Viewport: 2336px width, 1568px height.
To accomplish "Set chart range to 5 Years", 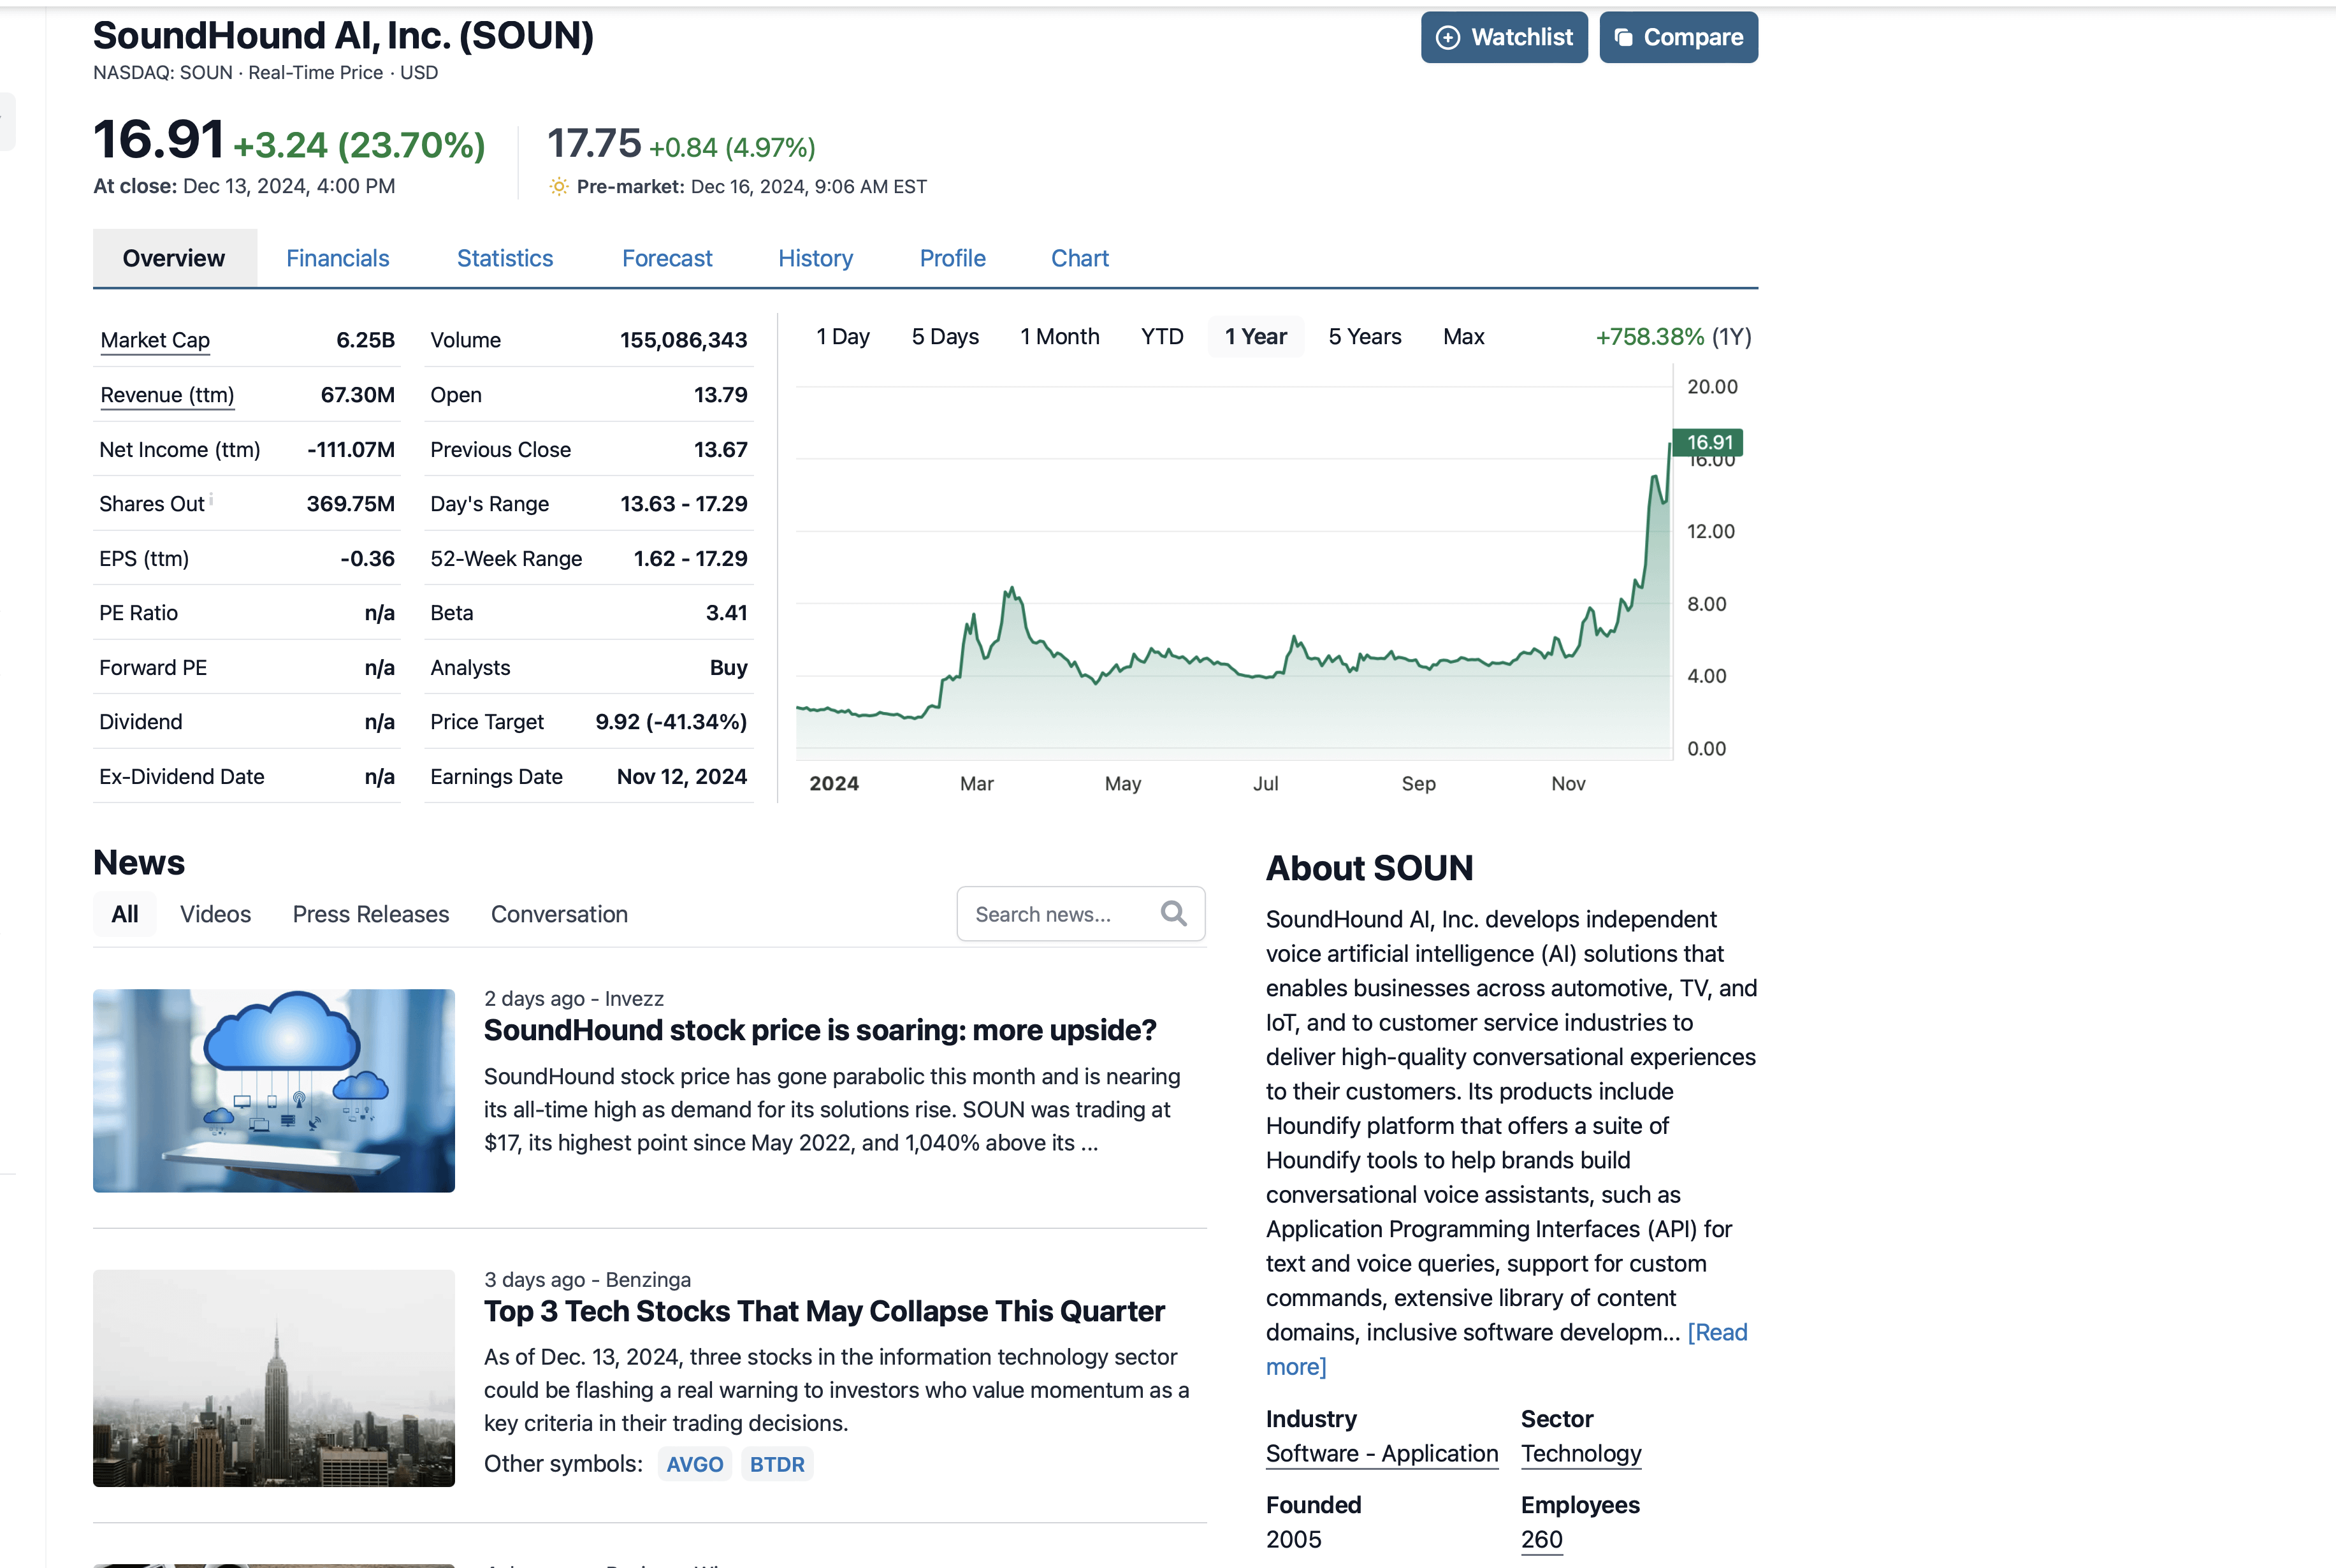I will (1365, 336).
